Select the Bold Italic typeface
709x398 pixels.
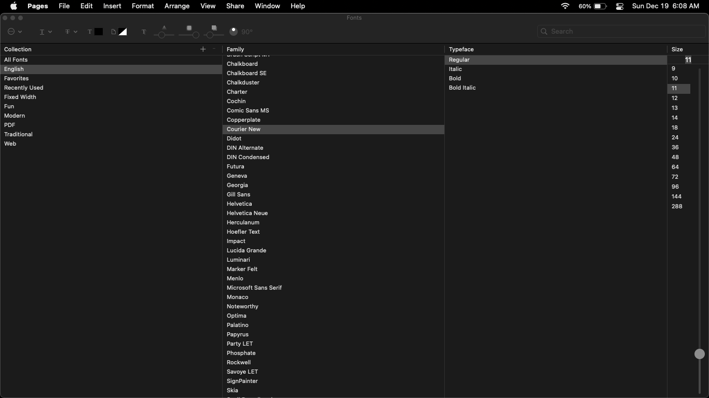pos(556,88)
